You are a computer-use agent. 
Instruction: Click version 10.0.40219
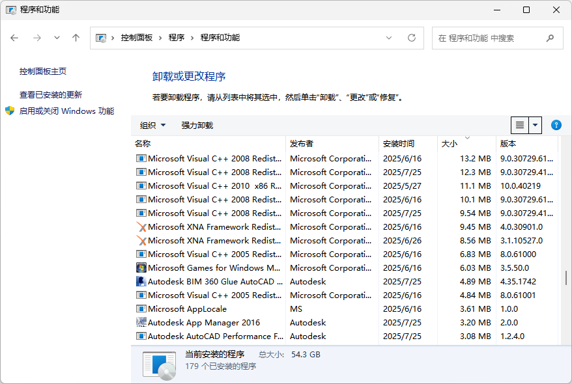pos(520,185)
